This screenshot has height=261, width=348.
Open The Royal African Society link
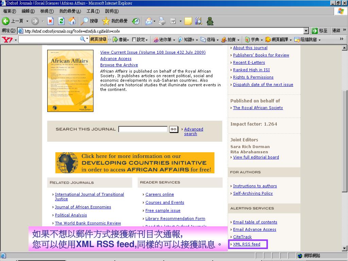coord(258,108)
